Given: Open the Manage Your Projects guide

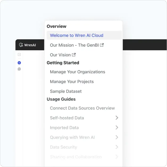Looking at the screenshot, I should pyautogui.click(x=72, y=82).
